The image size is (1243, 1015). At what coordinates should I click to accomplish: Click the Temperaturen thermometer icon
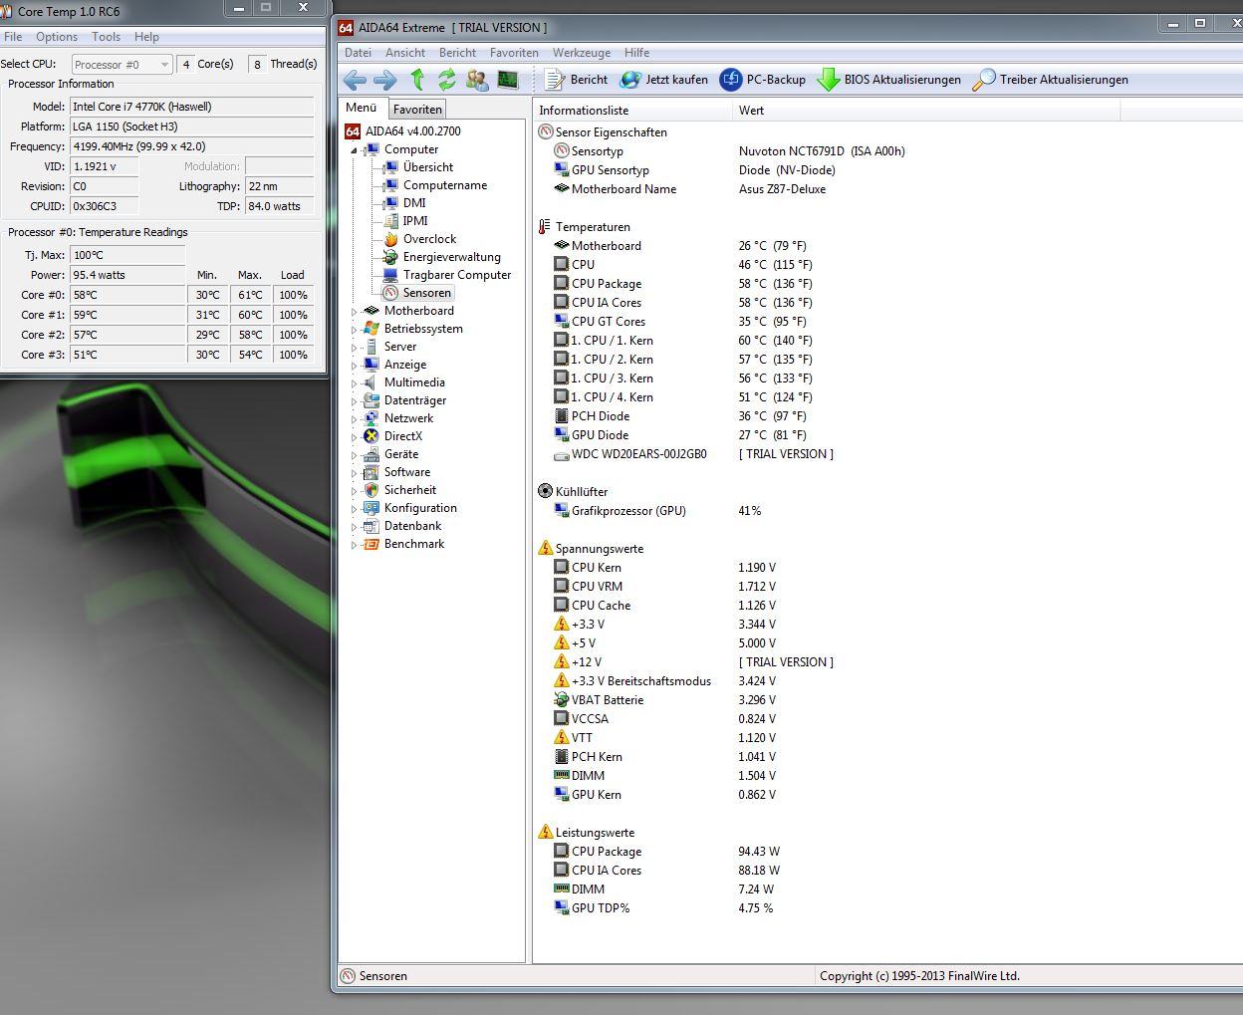(545, 227)
